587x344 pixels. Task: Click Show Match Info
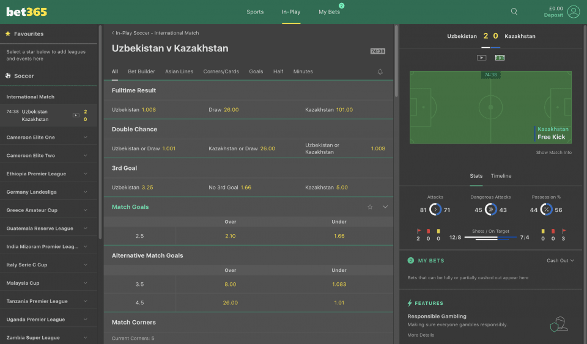tap(554, 153)
